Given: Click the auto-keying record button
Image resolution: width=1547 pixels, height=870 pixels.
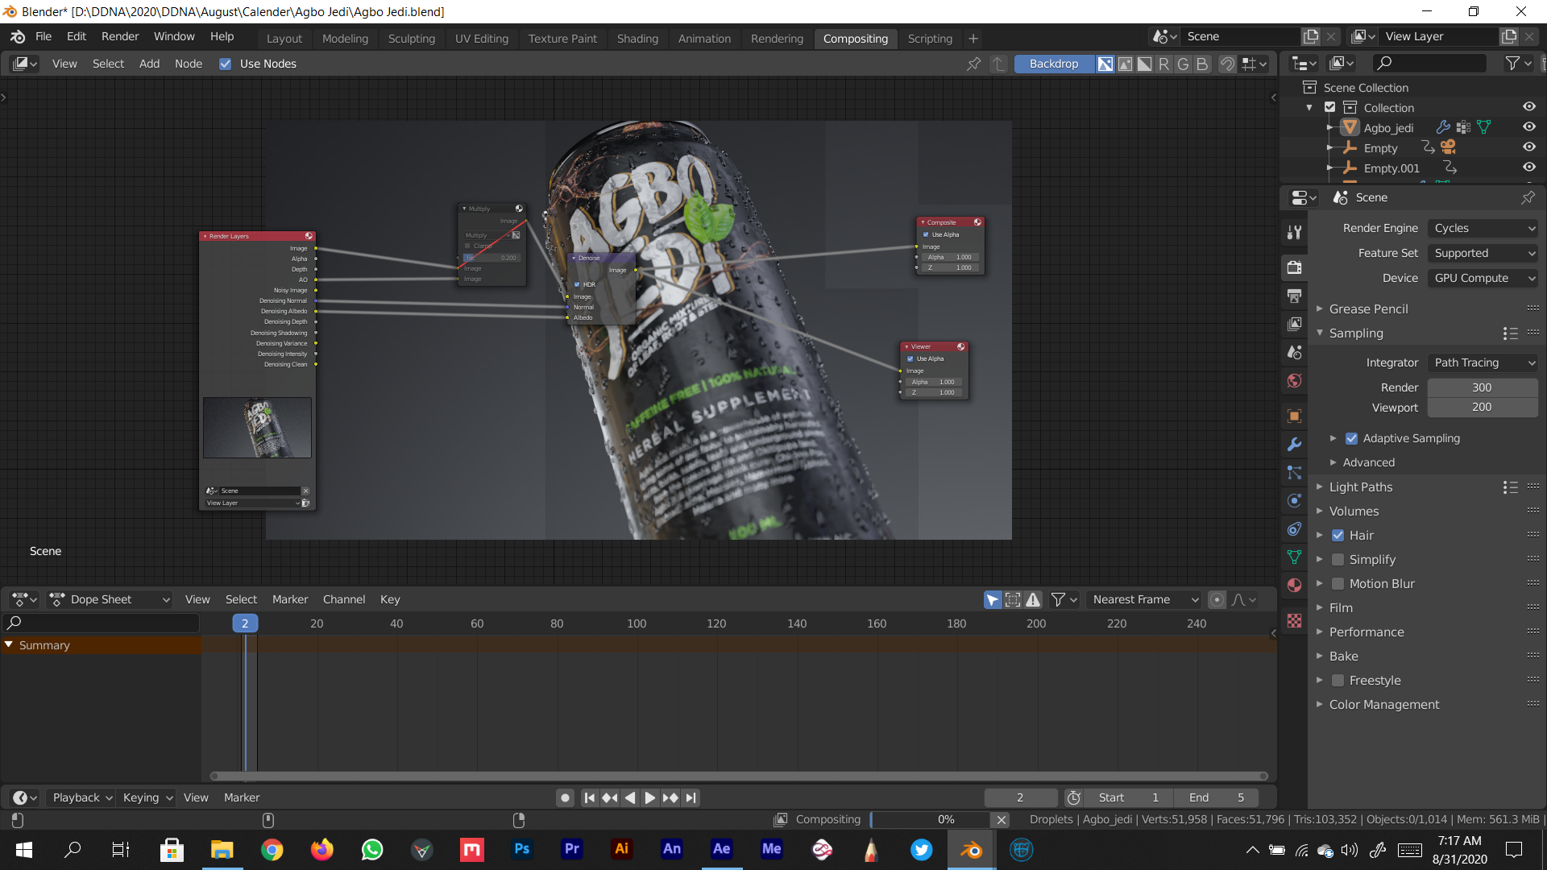Looking at the screenshot, I should click(565, 797).
